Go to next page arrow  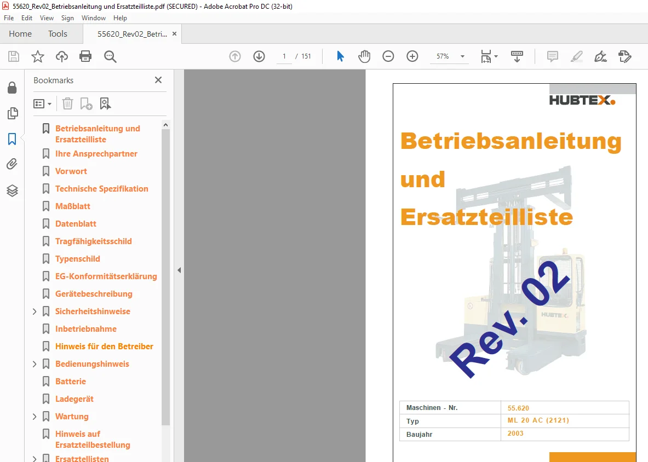coord(259,56)
